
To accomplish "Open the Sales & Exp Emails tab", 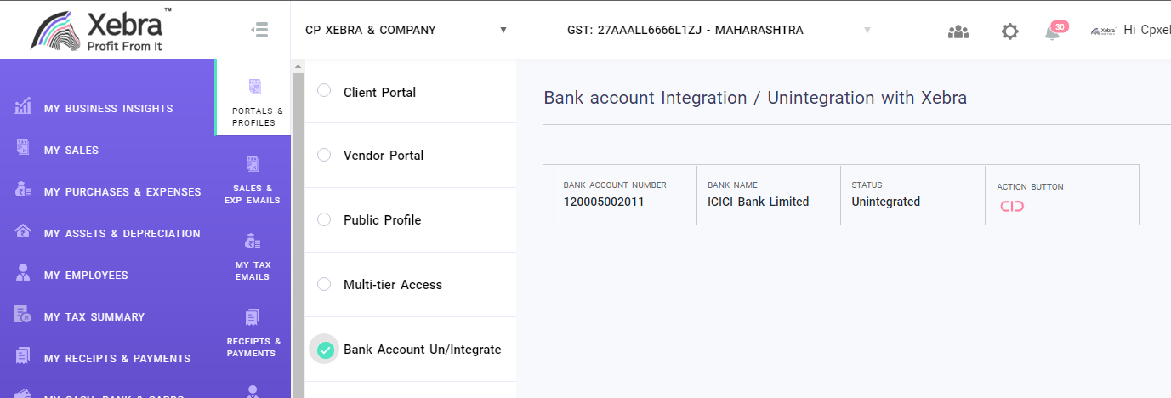I will click(x=253, y=181).
